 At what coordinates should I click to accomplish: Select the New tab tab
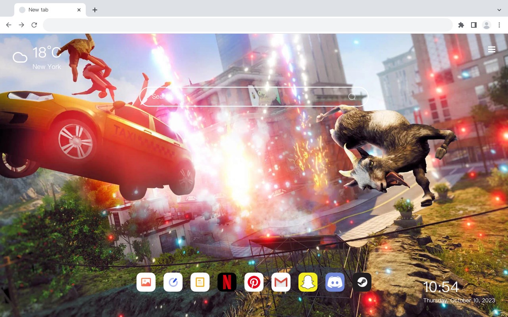point(50,10)
